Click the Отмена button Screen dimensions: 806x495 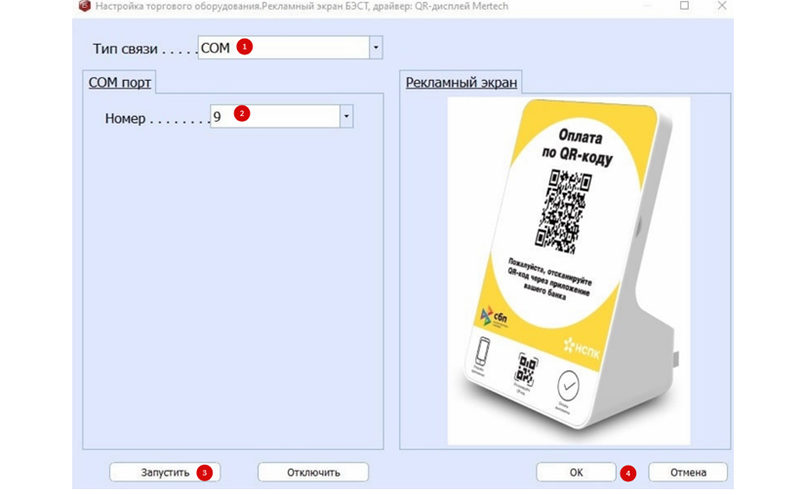[x=688, y=473]
